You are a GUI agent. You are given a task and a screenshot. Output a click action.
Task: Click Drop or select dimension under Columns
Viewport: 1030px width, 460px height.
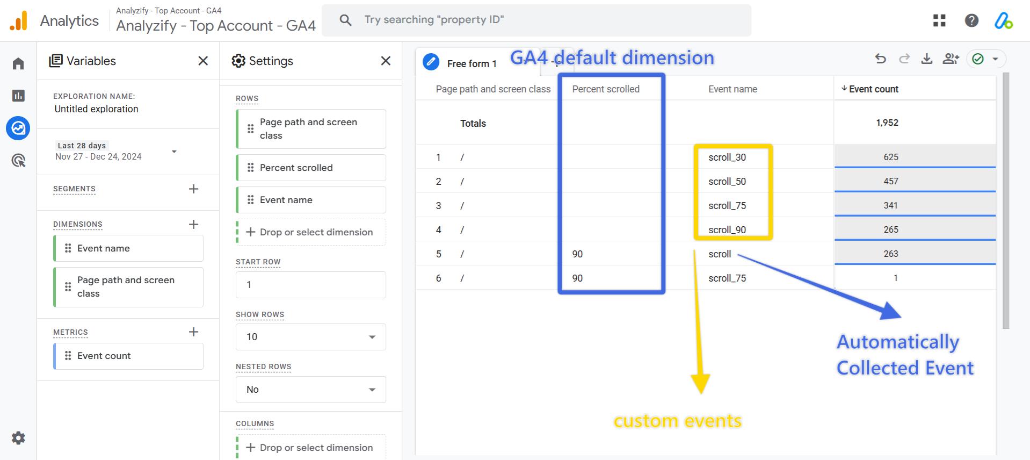tap(311, 447)
